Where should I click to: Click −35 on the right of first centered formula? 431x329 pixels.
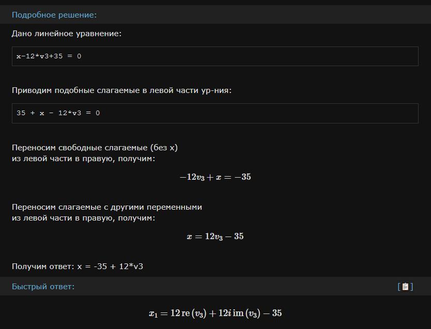tap(243, 177)
